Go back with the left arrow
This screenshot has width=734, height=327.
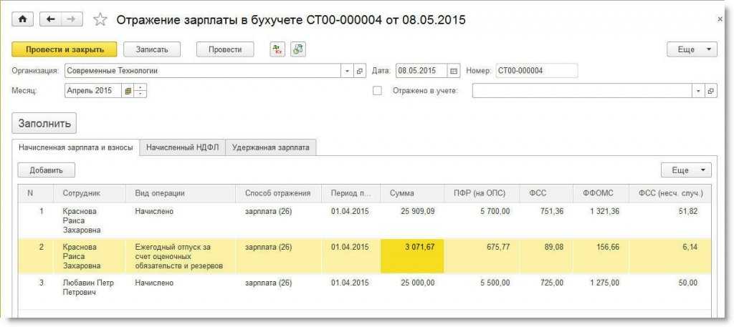coord(51,19)
